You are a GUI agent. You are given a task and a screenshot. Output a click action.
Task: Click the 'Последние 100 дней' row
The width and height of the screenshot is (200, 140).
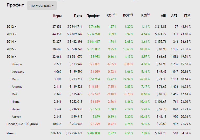[22, 124]
